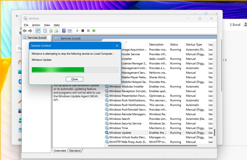Click gear icon of Windows Modules Installer
The height and width of the screenshot is (160, 247).
pyautogui.click(x=107, y=86)
